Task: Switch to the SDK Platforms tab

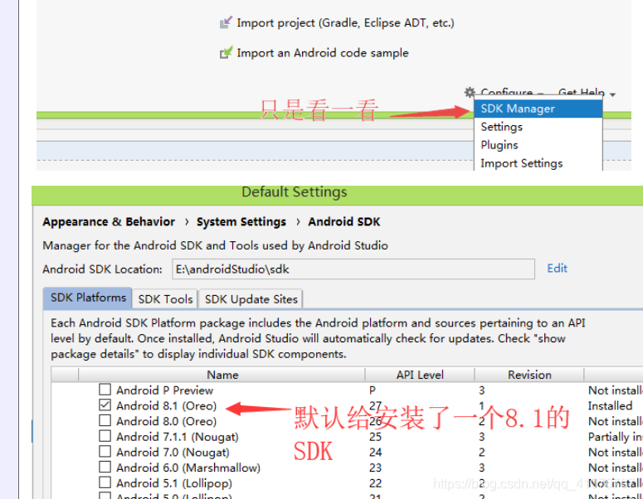Action: click(x=88, y=298)
